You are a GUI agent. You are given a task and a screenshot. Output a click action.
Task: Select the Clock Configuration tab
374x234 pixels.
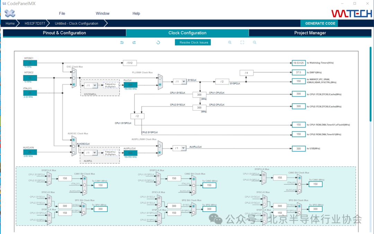coord(187,33)
